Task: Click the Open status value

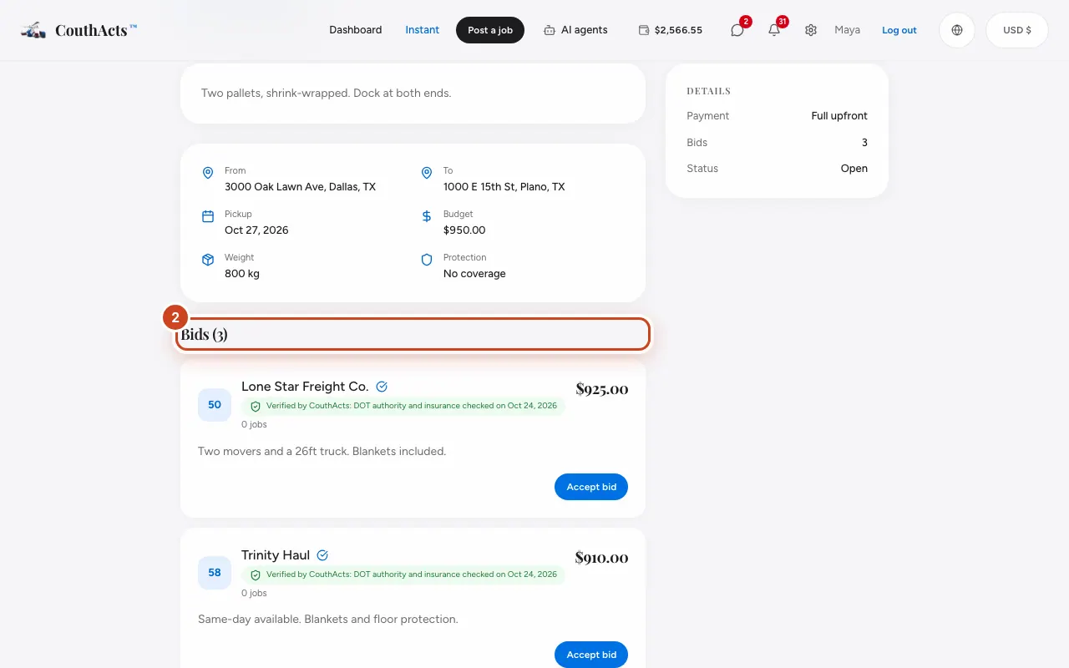Action: [854, 169]
